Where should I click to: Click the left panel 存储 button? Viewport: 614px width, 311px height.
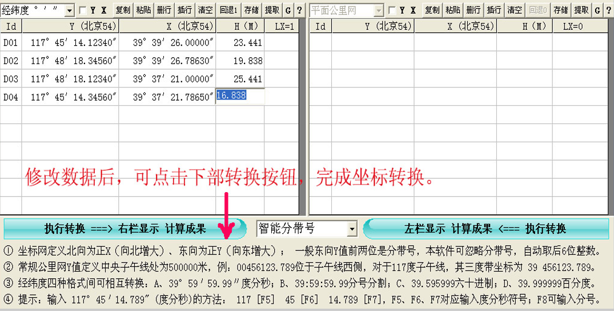click(x=251, y=10)
